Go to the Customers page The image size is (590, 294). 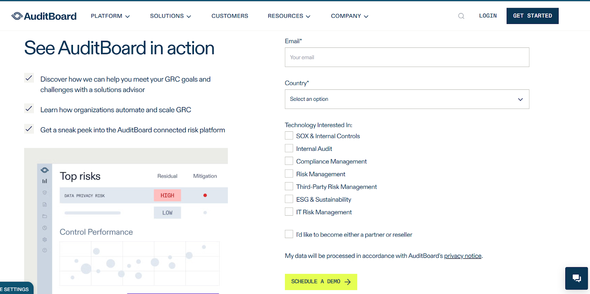pyautogui.click(x=230, y=16)
